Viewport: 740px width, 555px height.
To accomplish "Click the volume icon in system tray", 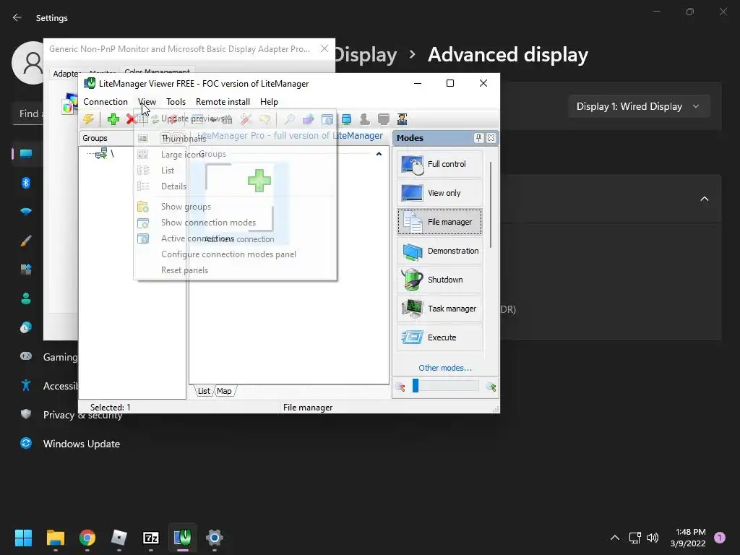I will pos(653,538).
